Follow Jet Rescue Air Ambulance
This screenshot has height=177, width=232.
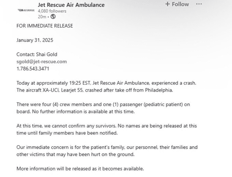(x=177, y=4)
